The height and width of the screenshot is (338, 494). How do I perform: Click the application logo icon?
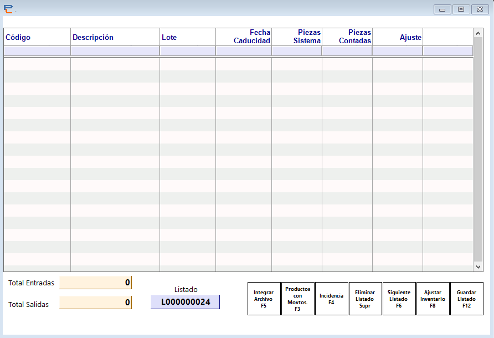point(8,9)
